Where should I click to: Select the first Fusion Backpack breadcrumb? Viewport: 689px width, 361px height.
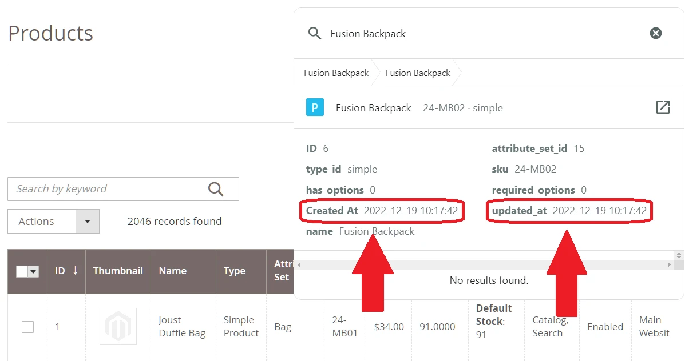[x=336, y=73]
